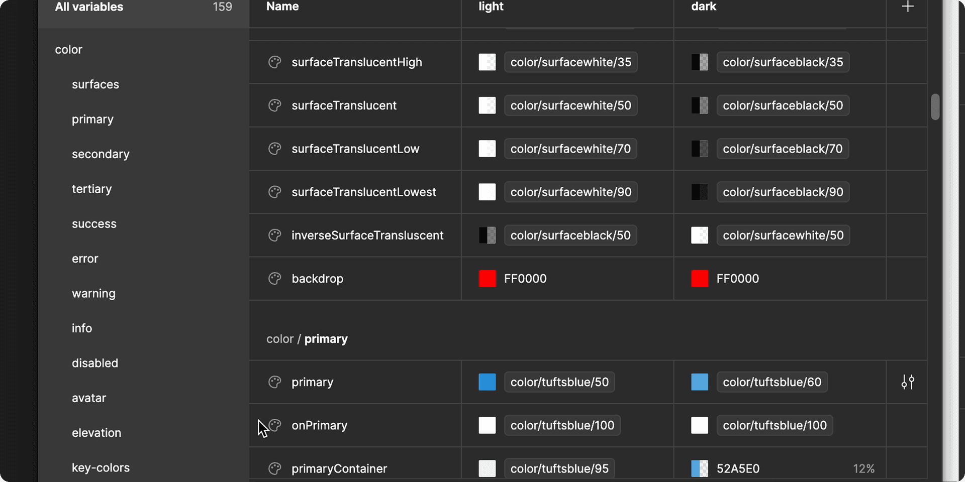The width and height of the screenshot is (965, 482).
Task: Open the warning variable group
Action: 93,293
